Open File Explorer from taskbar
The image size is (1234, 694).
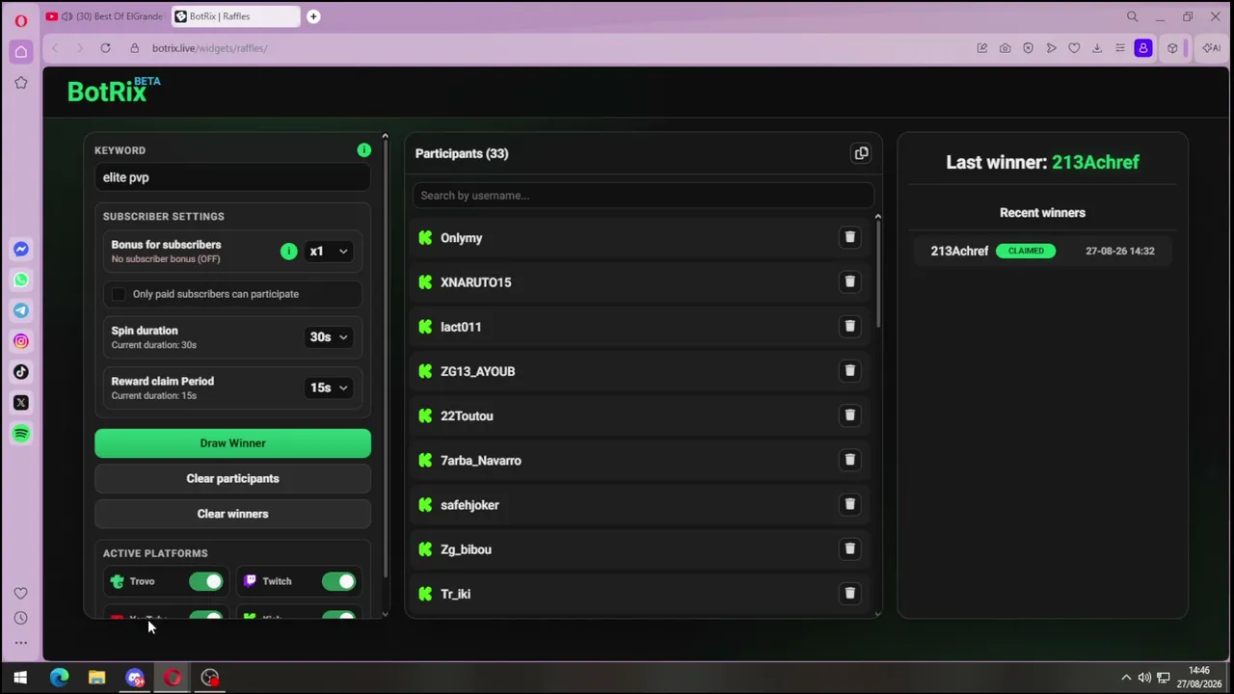96,678
